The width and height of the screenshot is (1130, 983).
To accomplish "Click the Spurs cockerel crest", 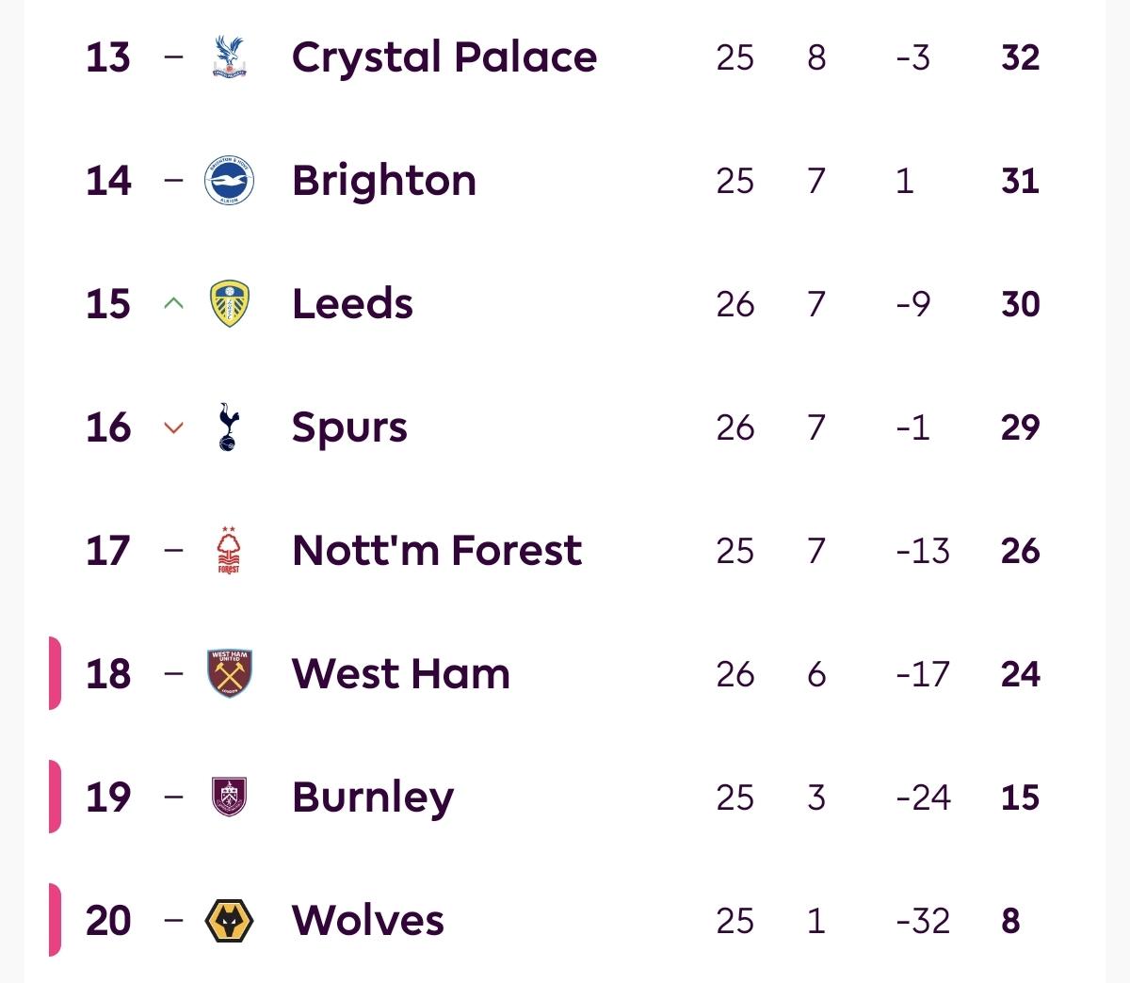I will coord(229,427).
